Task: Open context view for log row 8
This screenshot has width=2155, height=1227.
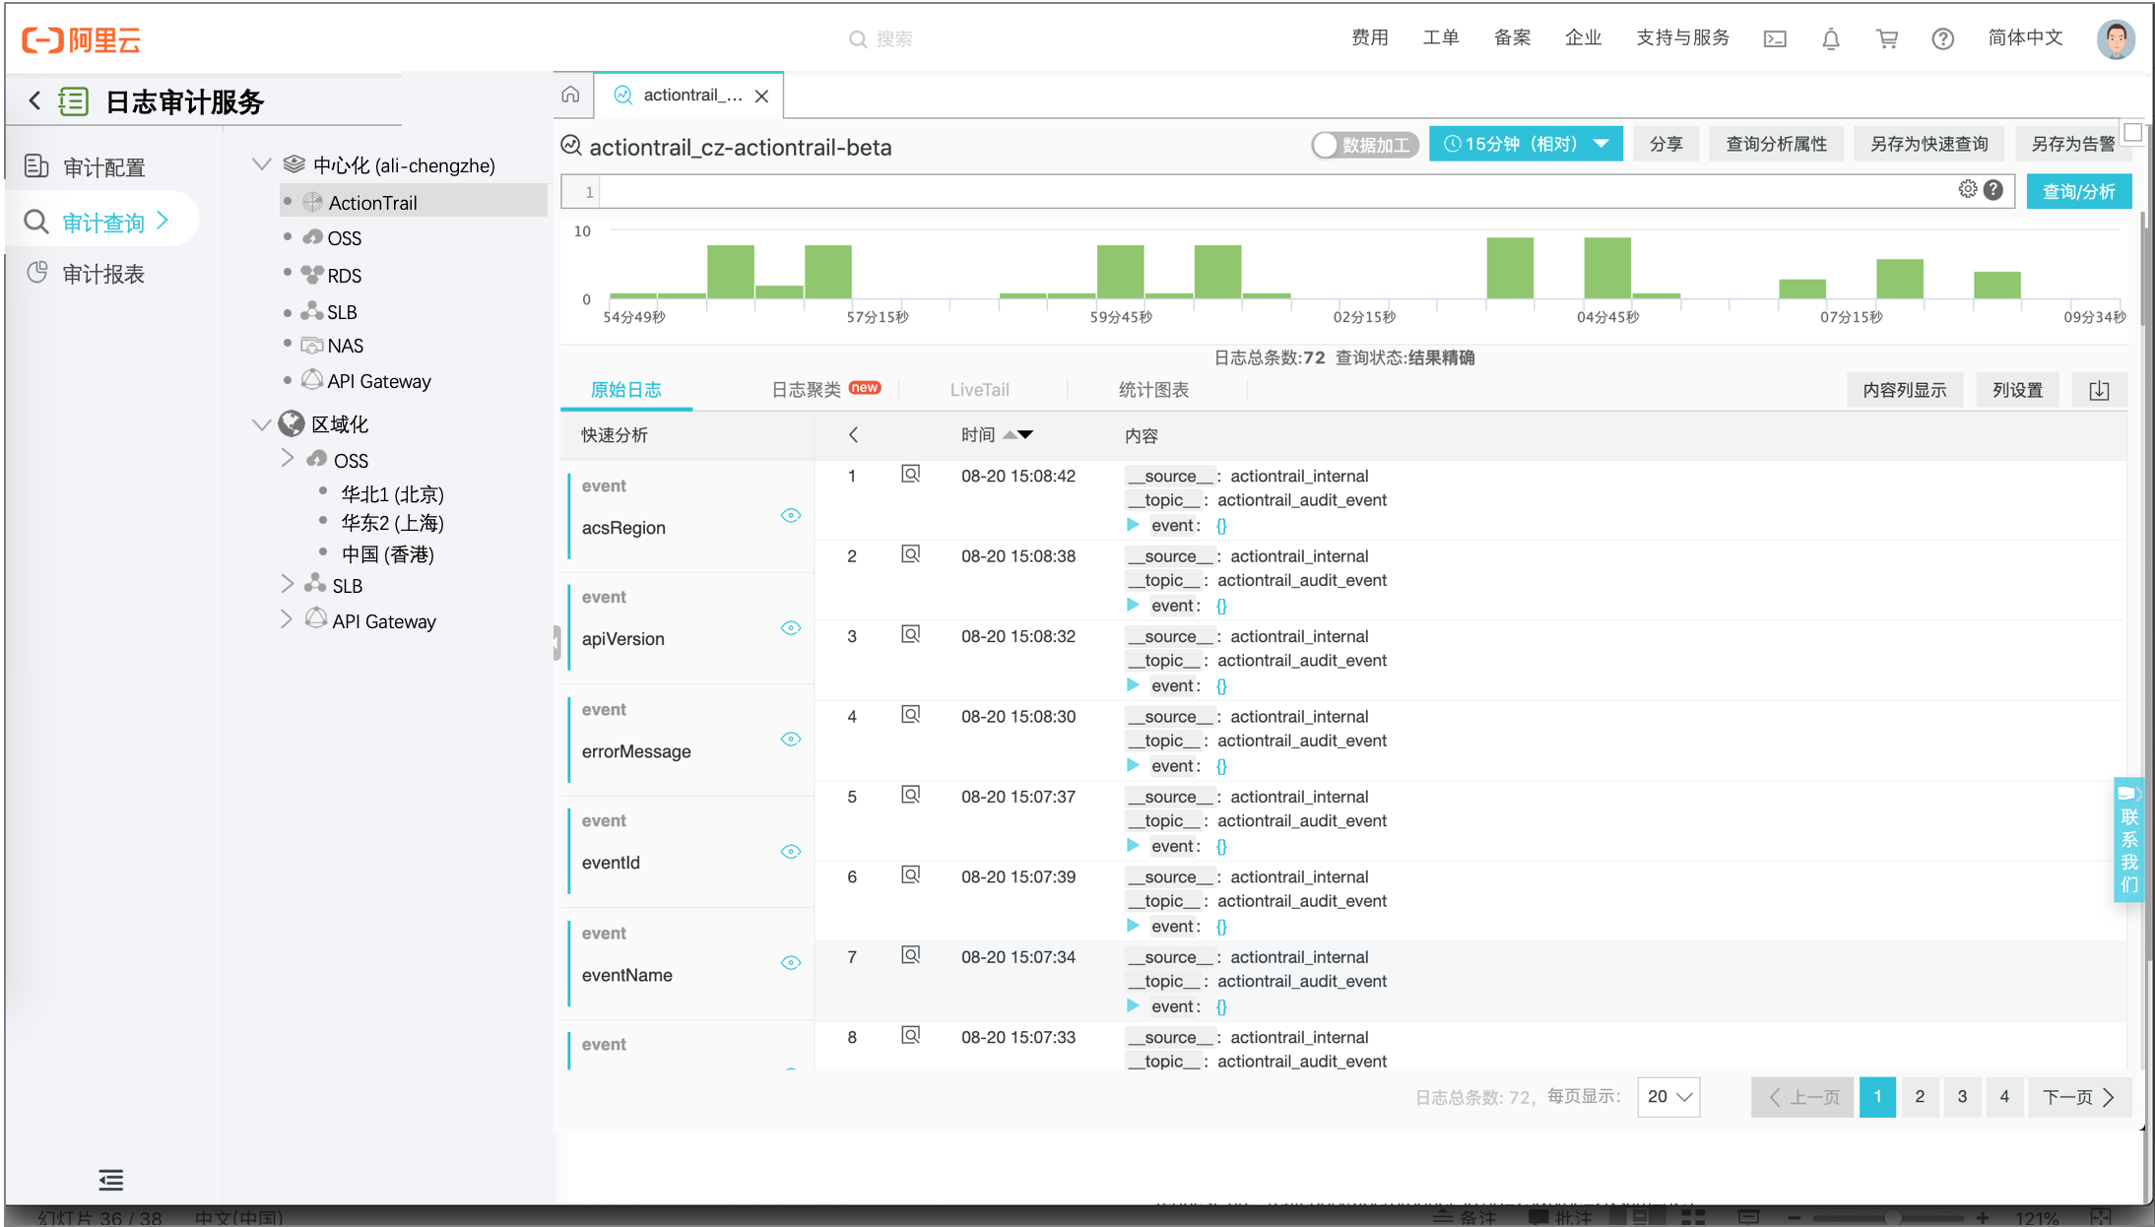Action: (911, 1036)
